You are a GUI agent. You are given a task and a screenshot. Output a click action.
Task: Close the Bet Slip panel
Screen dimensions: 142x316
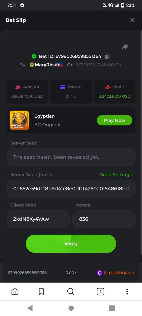point(132,20)
